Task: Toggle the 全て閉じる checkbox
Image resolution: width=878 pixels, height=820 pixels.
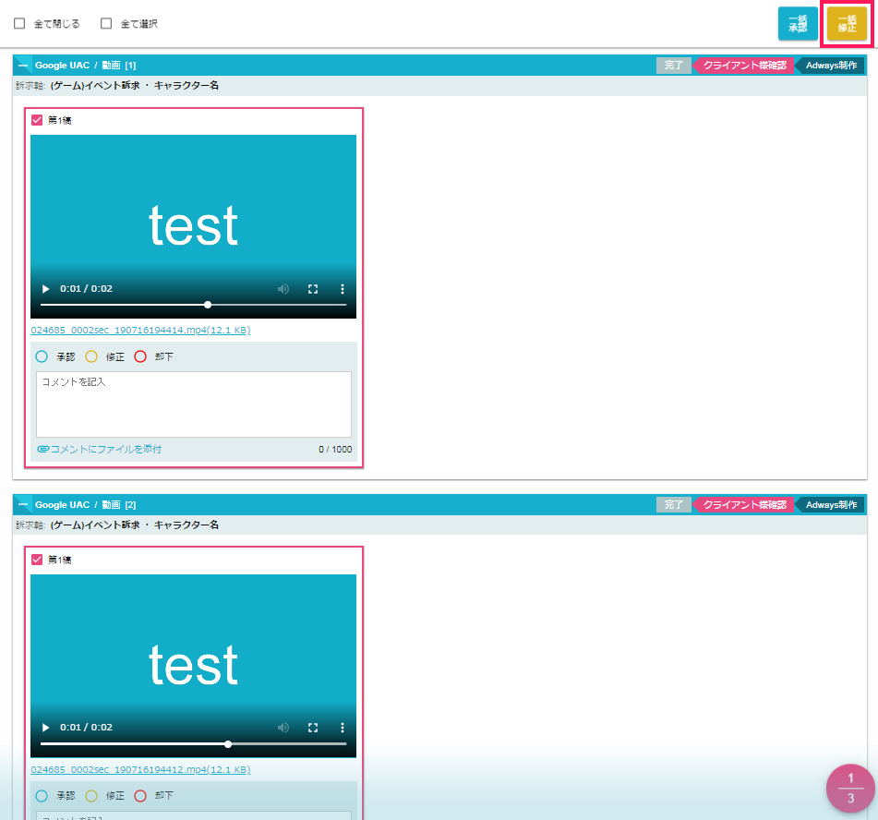Action: pos(19,24)
